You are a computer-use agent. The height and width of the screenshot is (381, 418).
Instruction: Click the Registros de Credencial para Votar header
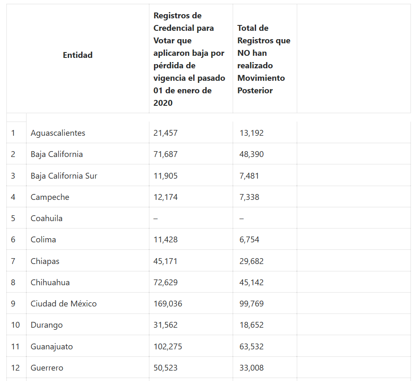pyautogui.click(x=189, y=59)
